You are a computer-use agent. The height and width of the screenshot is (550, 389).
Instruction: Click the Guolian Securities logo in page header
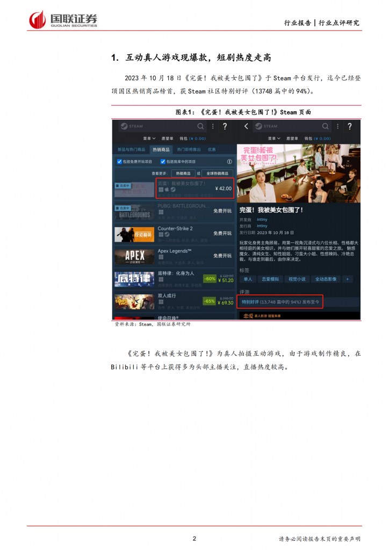[x=63, y=20]
